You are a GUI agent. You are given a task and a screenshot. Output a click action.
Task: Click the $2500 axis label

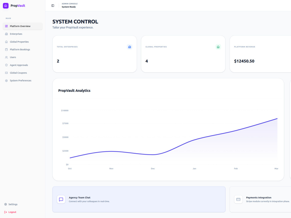tap(65, 151)
